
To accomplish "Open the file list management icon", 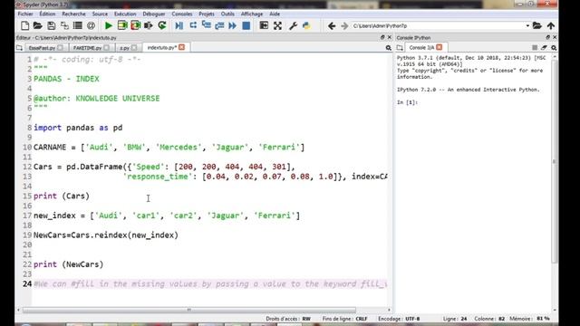I will [78, 26].
